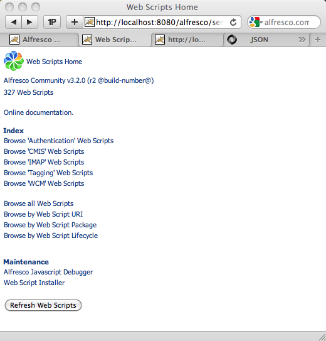The height and width of the screenshot is (341, 326).
Task: Click the JSON tab's round favicon
Action: coord(232,40)
